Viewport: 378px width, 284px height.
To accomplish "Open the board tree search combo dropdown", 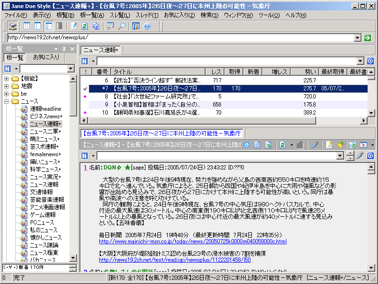I will tap(70, 69).
